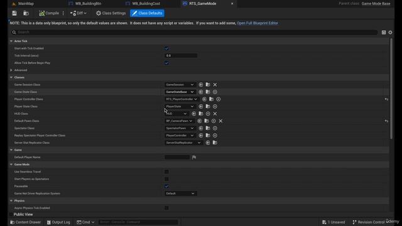
Task: Open the GameStateBase class dropdown
Action: pos(180,92)
